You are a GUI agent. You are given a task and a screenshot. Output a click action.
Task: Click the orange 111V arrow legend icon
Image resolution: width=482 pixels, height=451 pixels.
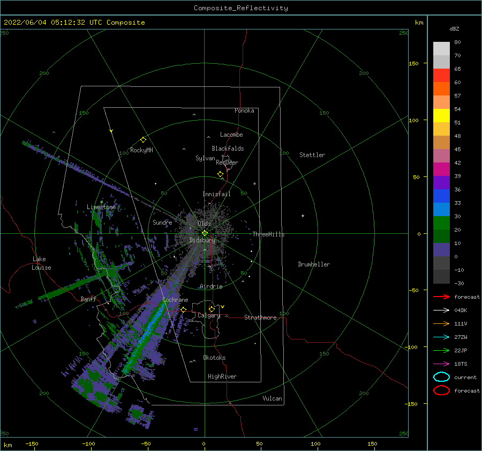coord(441,323)
